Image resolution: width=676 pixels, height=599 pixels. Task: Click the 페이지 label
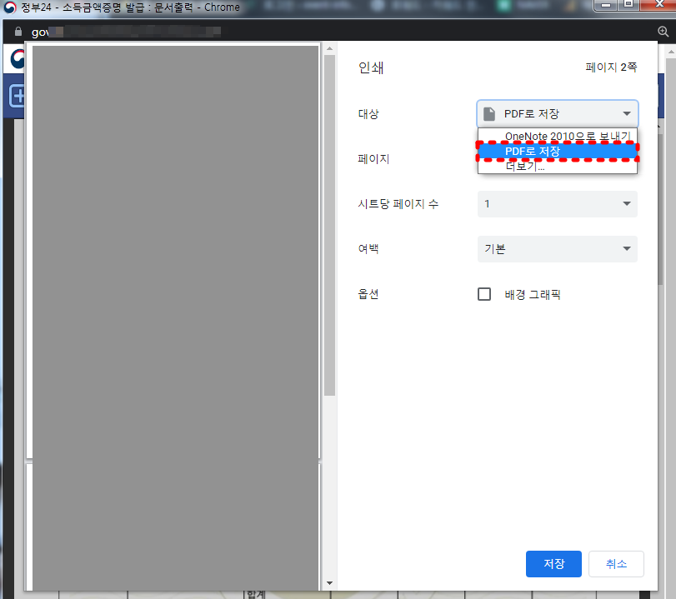point(373,159)
